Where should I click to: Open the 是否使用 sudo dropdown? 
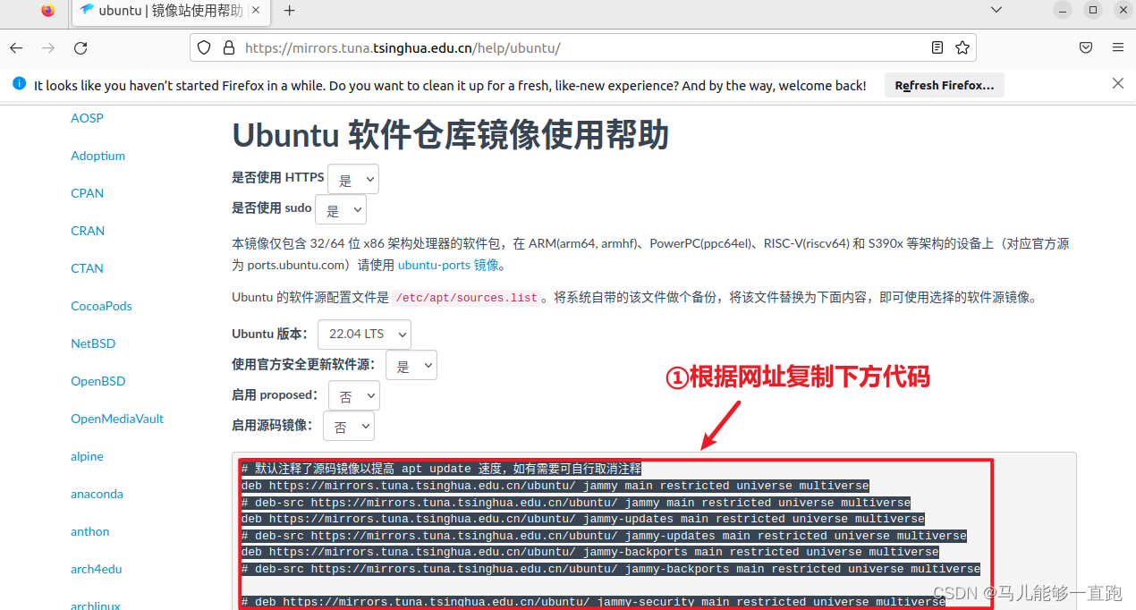click(x=341, y=209)
